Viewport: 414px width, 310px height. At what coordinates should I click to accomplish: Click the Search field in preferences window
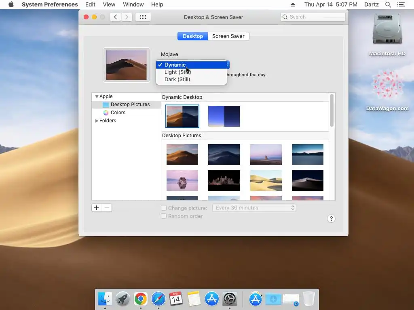313,17
